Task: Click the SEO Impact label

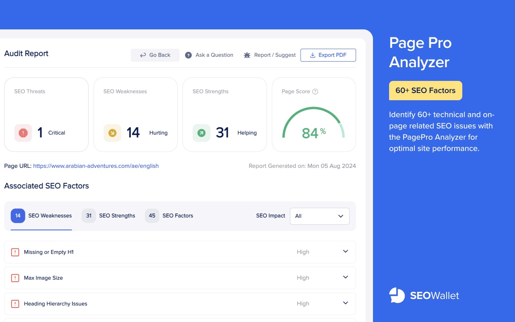Action: tap(270, 216)
